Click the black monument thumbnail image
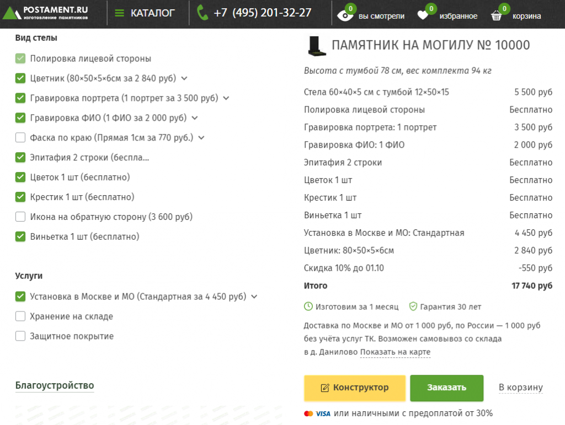The height and width of the screenshot is (425, 565). pos(316,46)
